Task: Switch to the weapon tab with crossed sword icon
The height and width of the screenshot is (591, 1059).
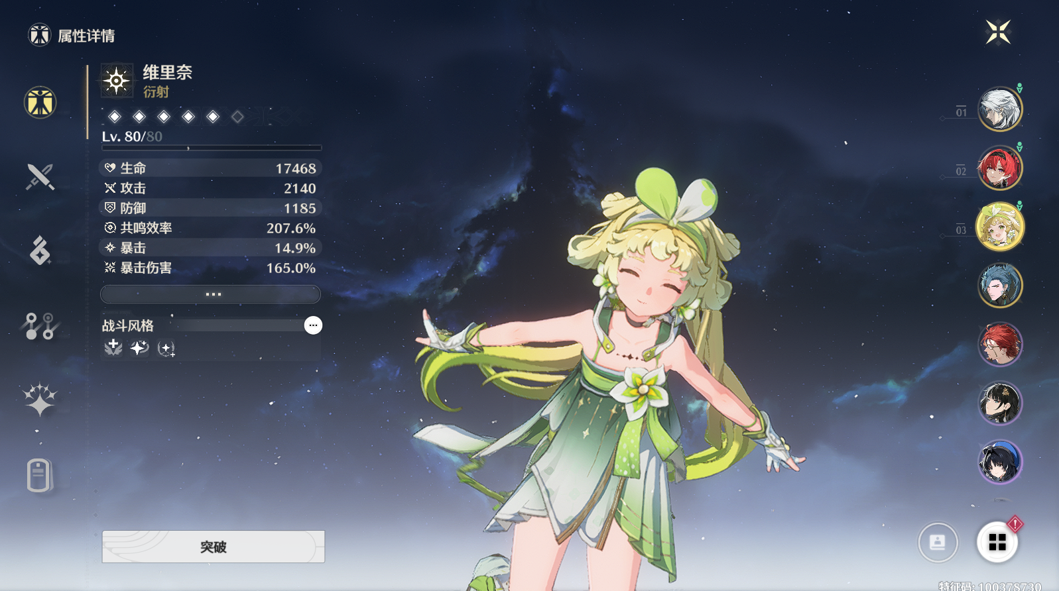Action: [x=40, y=177]
